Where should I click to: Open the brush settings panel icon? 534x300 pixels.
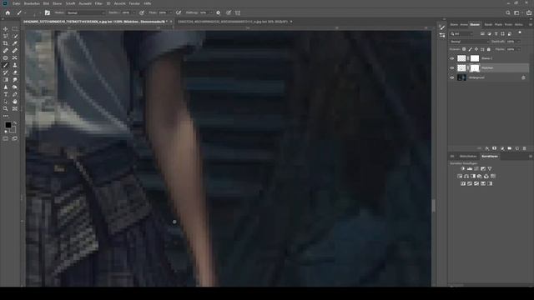[48, 12]
